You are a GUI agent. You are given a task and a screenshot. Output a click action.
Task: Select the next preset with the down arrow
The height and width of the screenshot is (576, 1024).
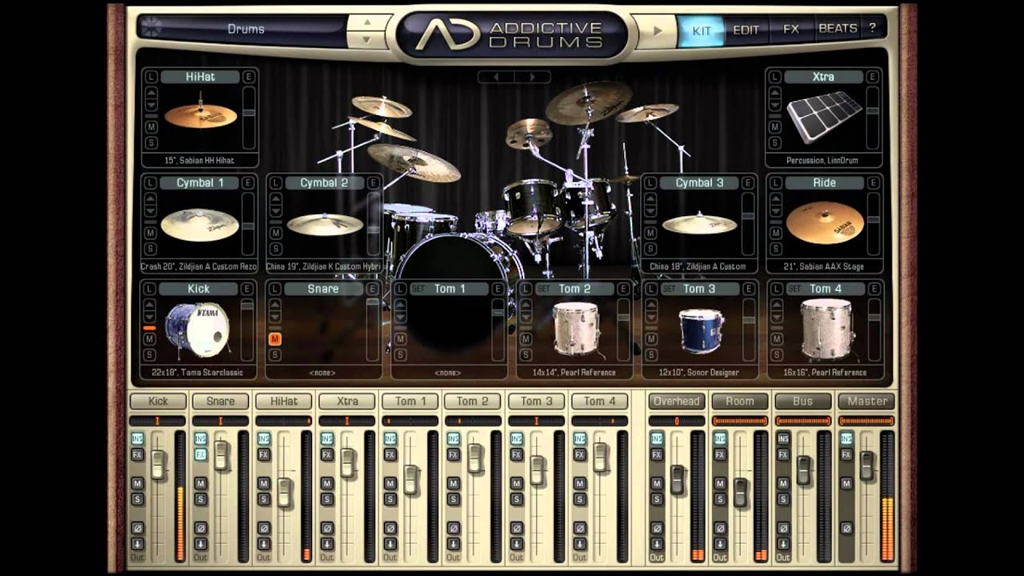[366, 39]
